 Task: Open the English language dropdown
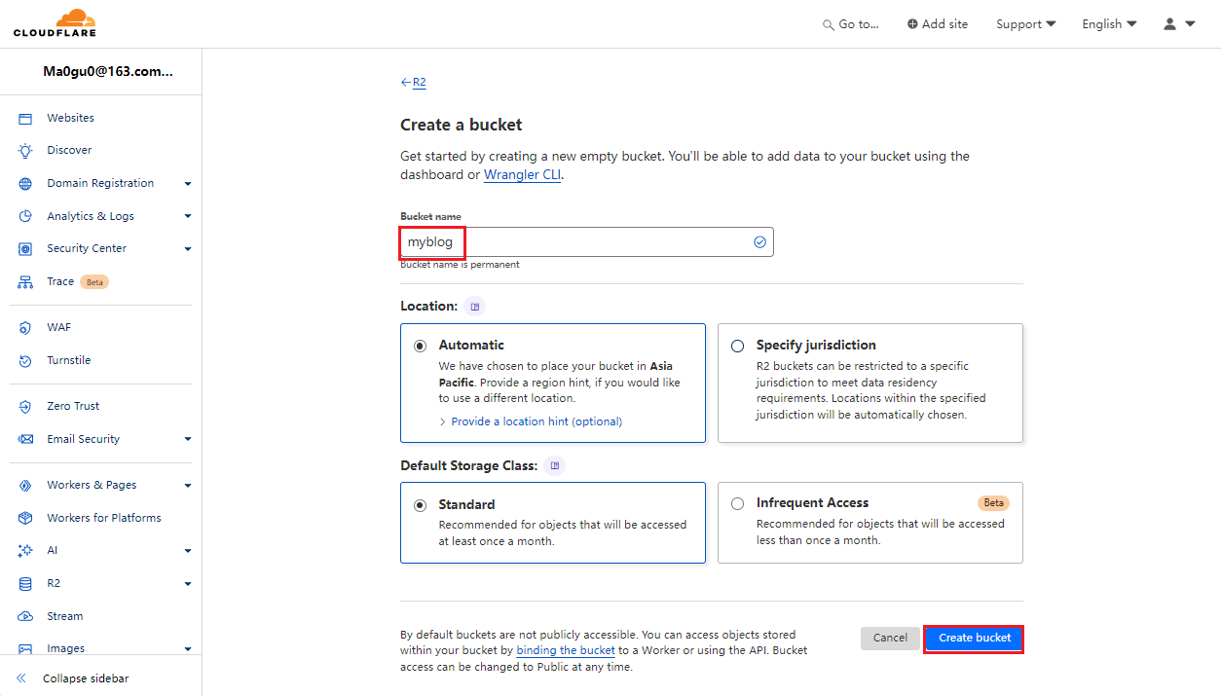(x=1109, y=24)
